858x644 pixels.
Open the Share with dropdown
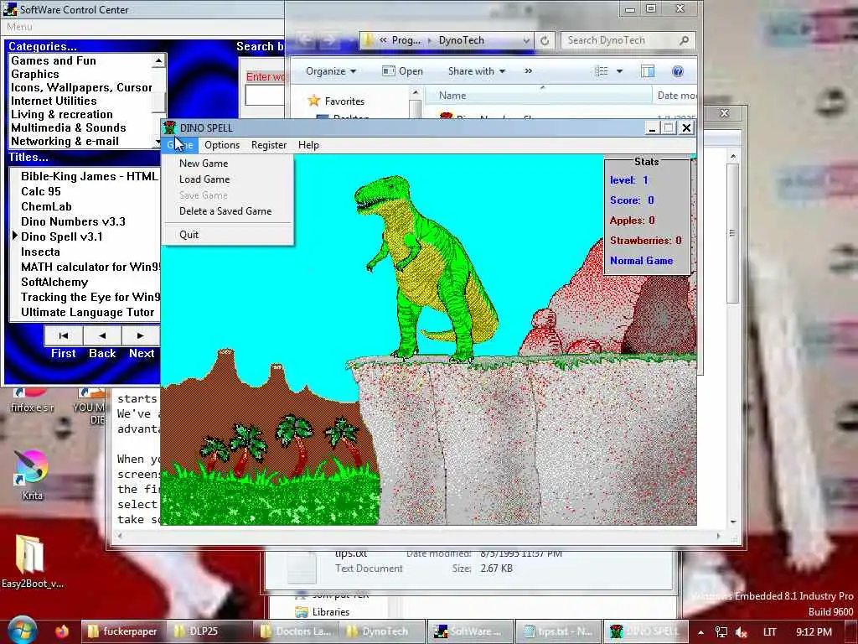476,71
